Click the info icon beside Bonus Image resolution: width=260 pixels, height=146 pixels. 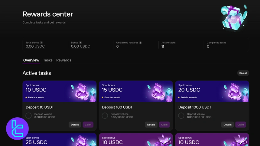pos(80,43)
